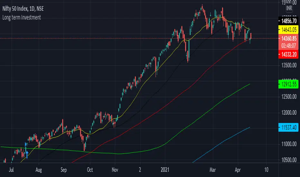Click the 12000.00 price scale tick
Image resolution: width=300 pixels, height=177 pixels.
point(289,112)
